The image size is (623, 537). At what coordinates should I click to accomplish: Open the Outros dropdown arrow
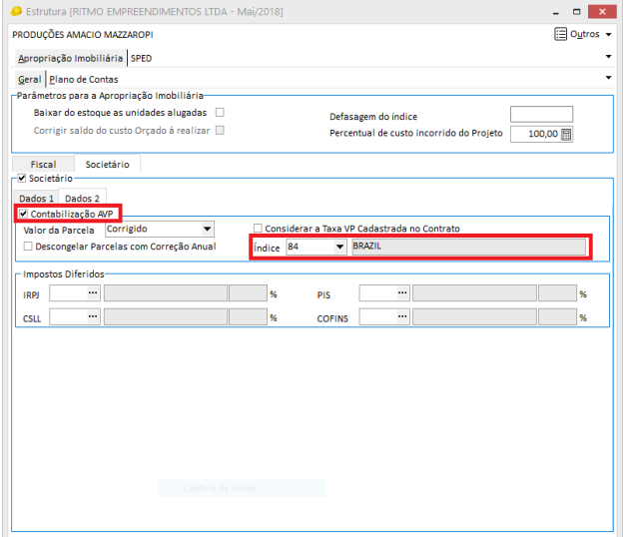608,35
